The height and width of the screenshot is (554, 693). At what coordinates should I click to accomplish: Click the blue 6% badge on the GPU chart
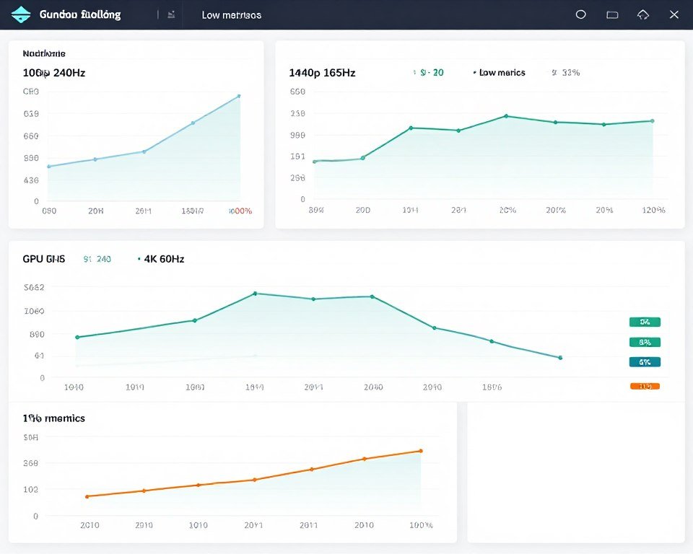pos(645,361)
